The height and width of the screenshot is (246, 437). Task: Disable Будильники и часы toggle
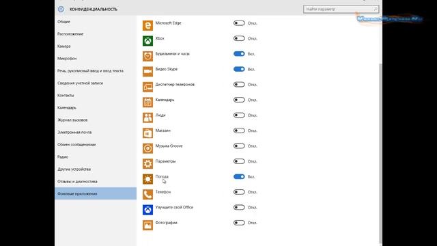pos(239,54)
